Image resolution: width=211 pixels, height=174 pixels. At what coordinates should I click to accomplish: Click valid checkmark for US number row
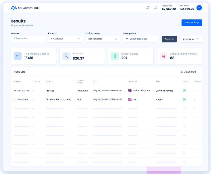point(184,100)
